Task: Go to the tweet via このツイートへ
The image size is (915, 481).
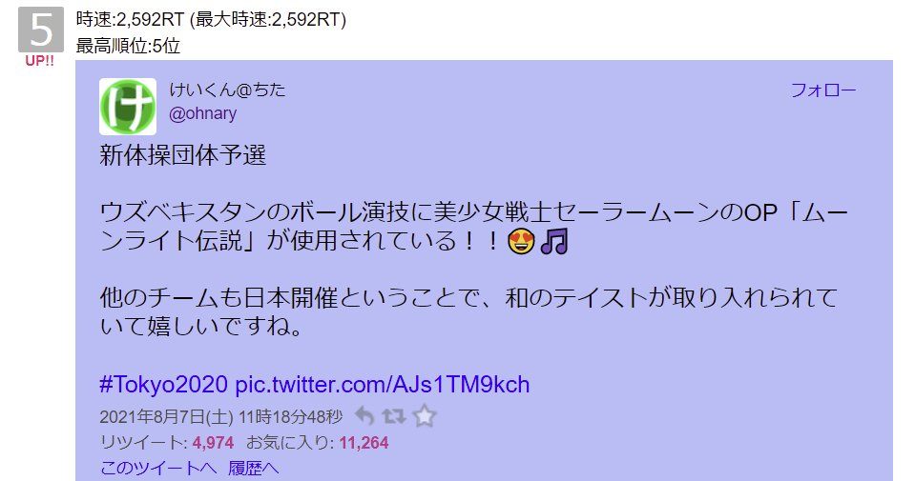Action: pos(158,468)
